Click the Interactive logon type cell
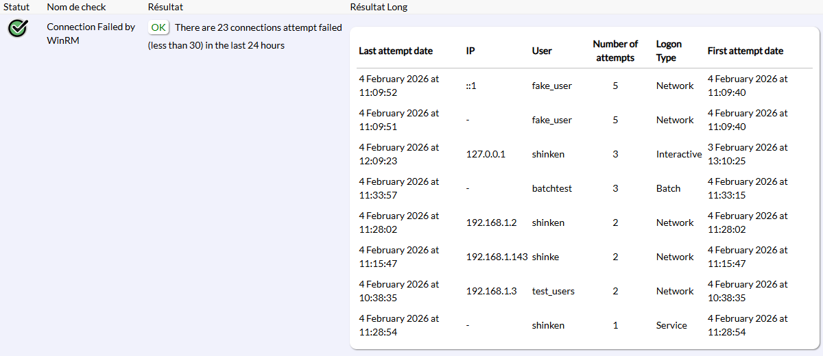Image resolution: width=823 pixels, height=356 pixels. 679,154
